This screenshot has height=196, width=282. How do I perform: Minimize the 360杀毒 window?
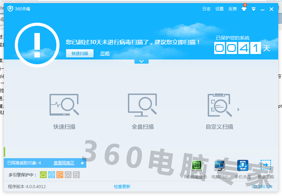263,9
